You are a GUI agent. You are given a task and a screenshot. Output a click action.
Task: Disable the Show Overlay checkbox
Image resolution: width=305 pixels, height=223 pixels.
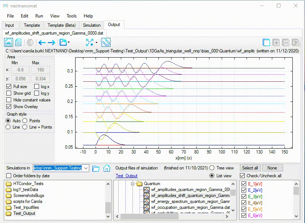(9, 107)
